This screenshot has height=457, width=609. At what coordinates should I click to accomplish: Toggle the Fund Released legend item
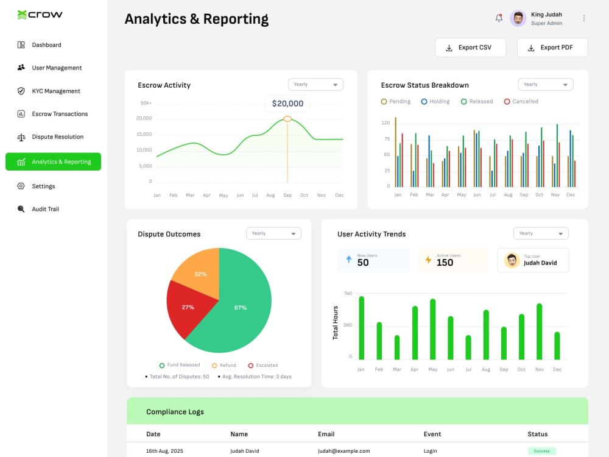pyautogui.click(x=180, y=365)
